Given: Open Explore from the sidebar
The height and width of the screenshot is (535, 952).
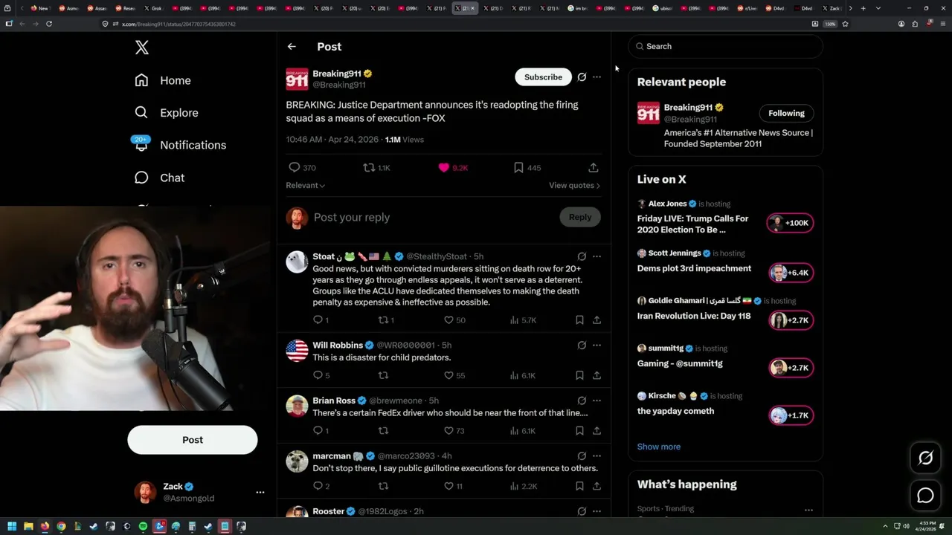Looking at the screenshot, I should coord(167,113).
